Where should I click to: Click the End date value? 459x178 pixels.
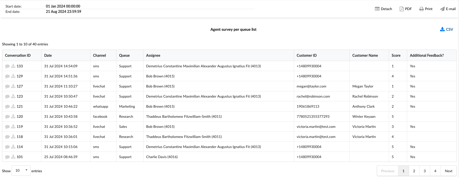click(64, 12)
